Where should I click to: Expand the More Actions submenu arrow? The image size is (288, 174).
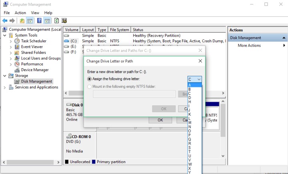(284, 45)
